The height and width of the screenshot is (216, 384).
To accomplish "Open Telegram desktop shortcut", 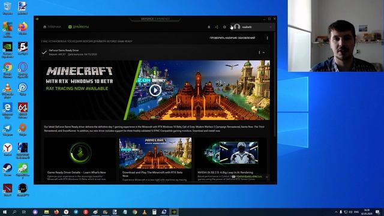I will (x=7, y=130).
